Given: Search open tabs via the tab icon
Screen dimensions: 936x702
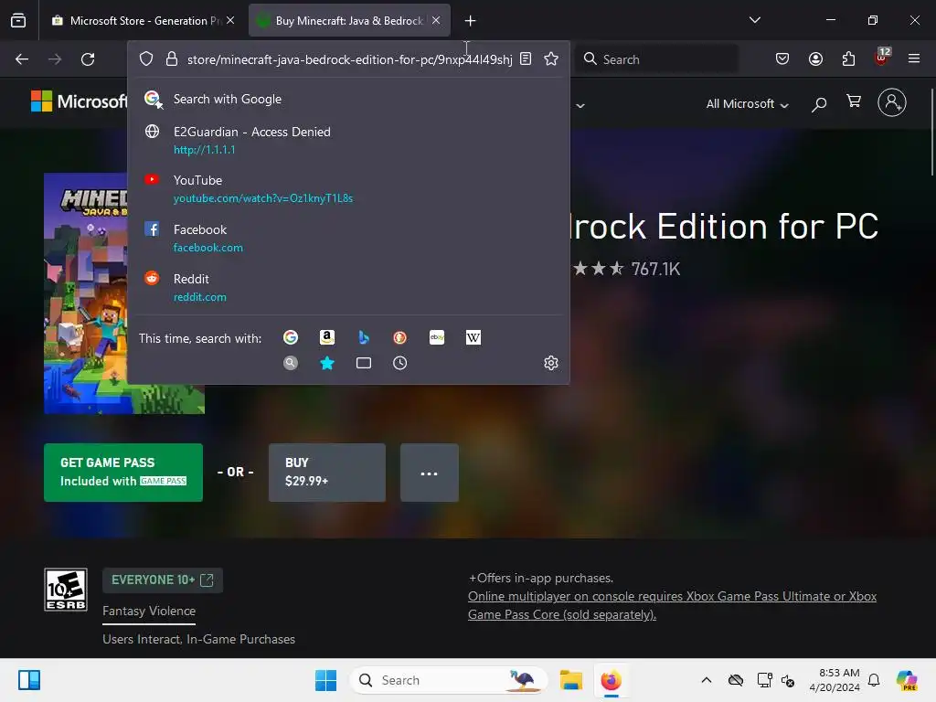Looking at the screenshot, I should pyautogui.click(x=364, y=363).
